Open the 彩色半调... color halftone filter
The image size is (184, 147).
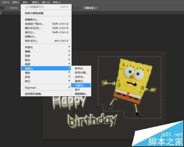click(81, 73)
